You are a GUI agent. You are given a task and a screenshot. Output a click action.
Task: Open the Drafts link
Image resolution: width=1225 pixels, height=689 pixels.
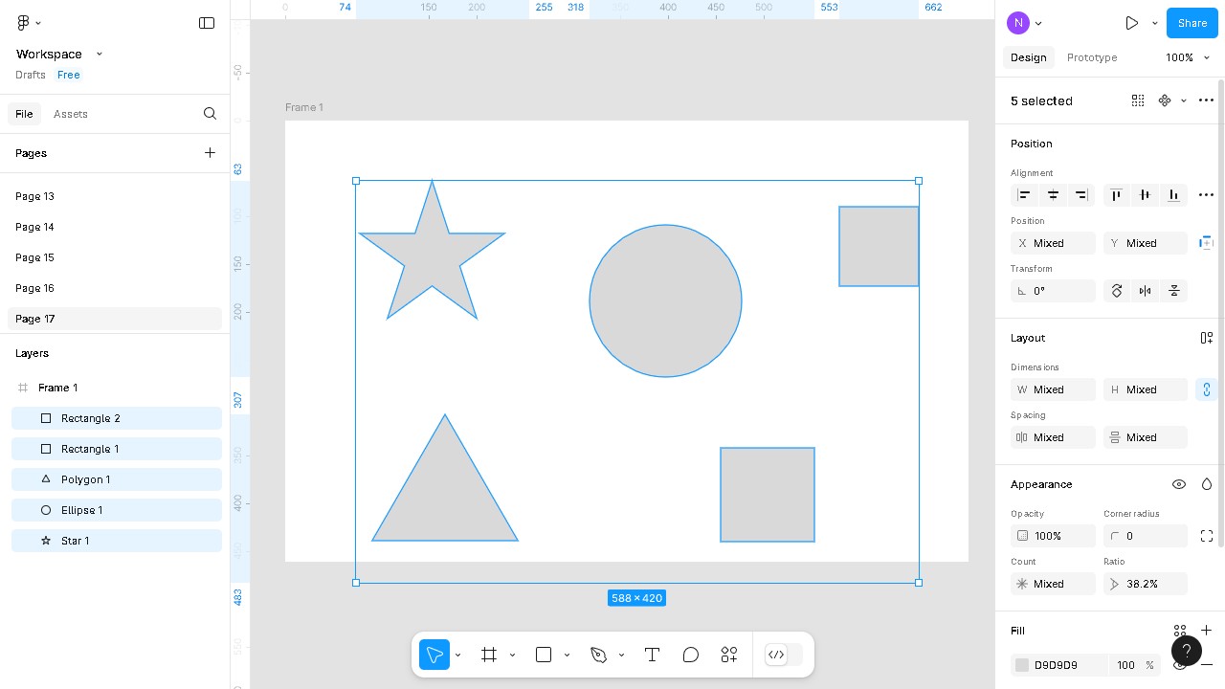(x=30, y=75)
